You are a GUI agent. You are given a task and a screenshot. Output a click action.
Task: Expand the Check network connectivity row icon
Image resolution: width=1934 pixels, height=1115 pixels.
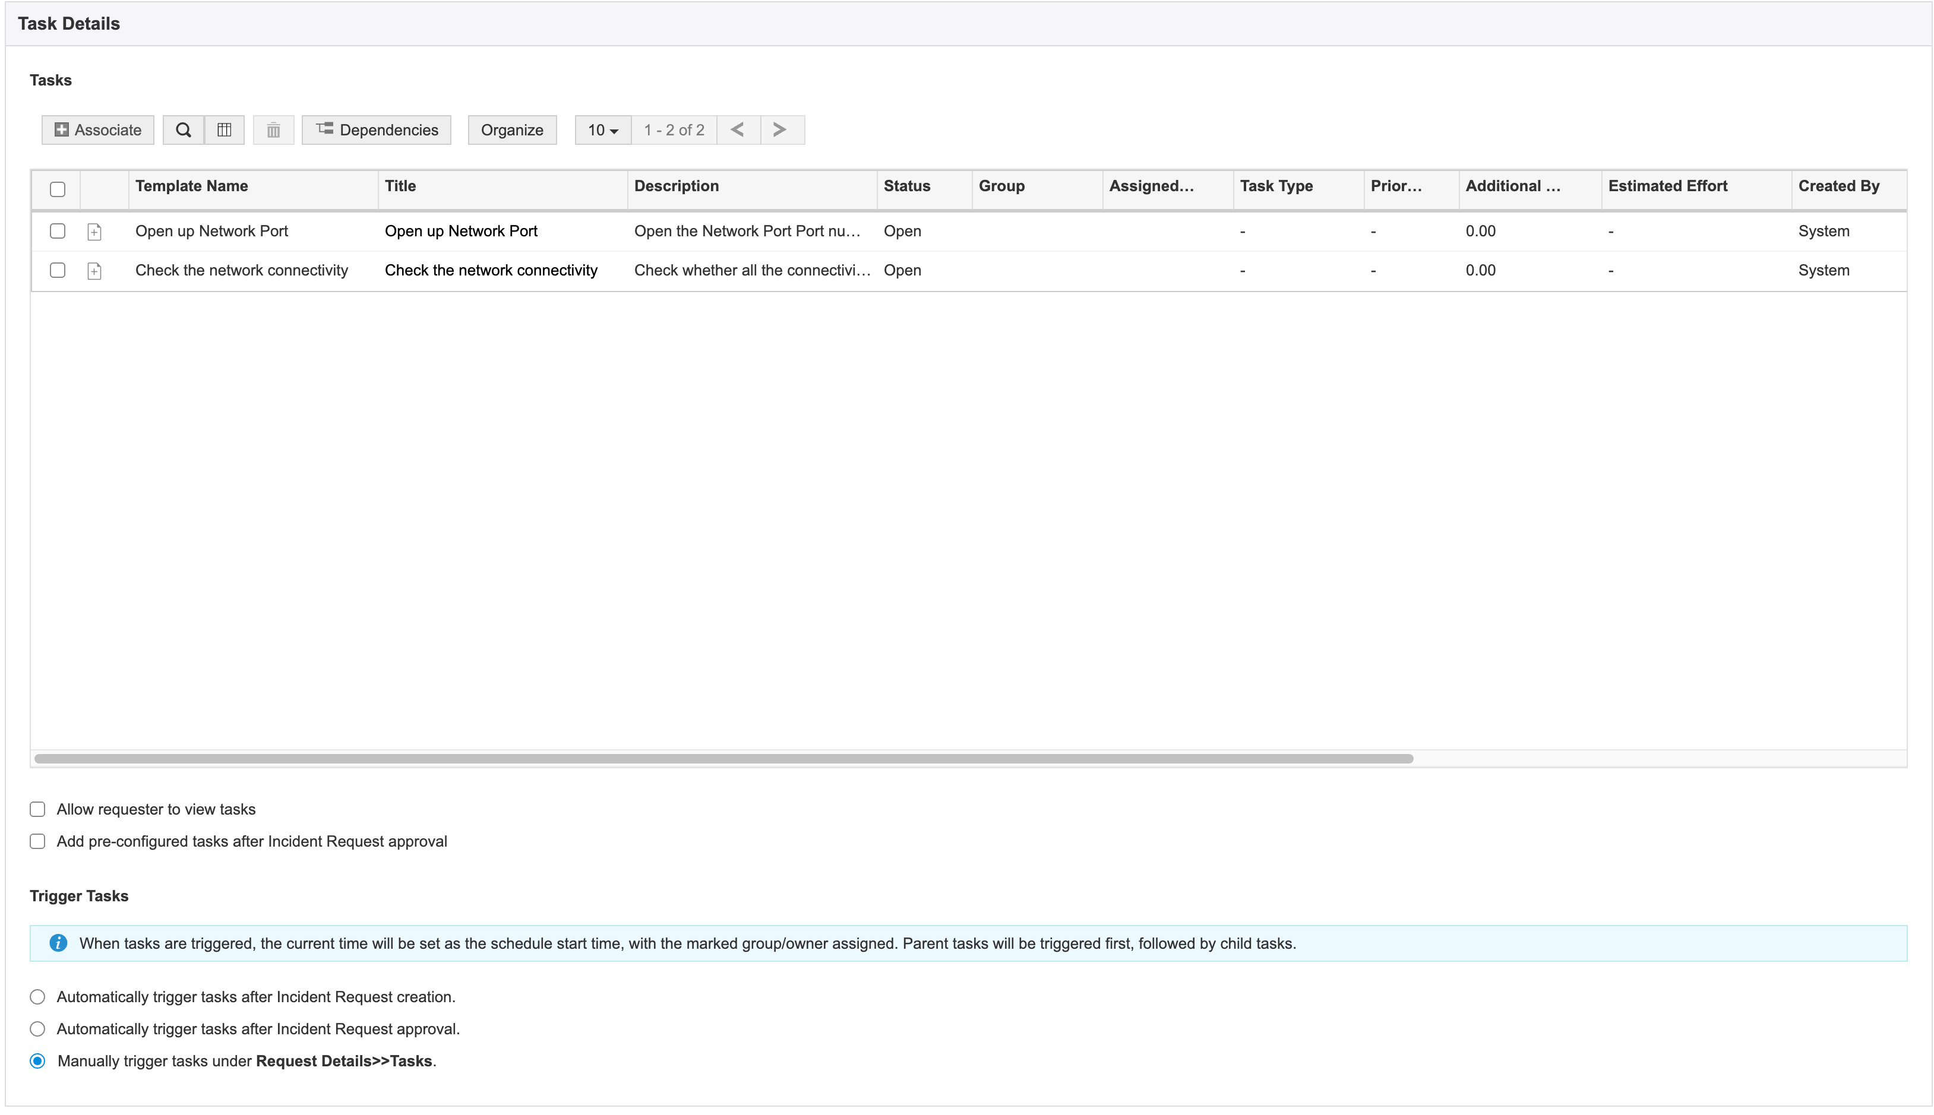coord(94,271)
